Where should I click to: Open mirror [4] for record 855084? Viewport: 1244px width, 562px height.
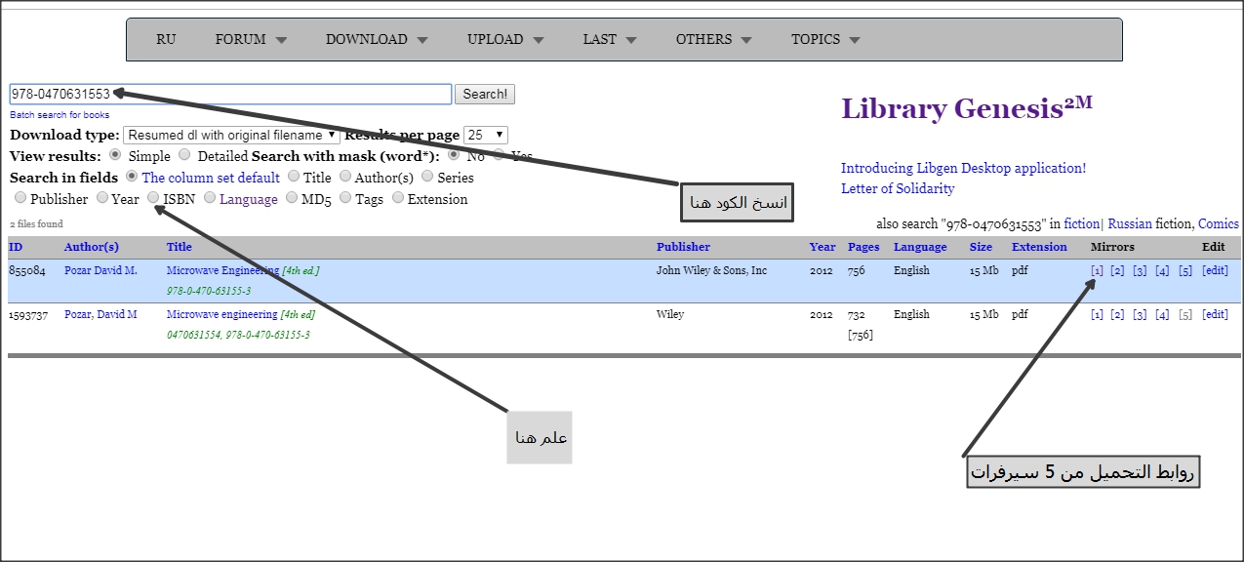coord(1162,270)
